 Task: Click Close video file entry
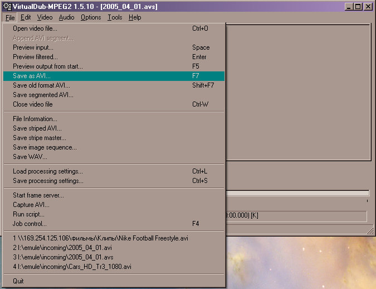coord(32,104)
